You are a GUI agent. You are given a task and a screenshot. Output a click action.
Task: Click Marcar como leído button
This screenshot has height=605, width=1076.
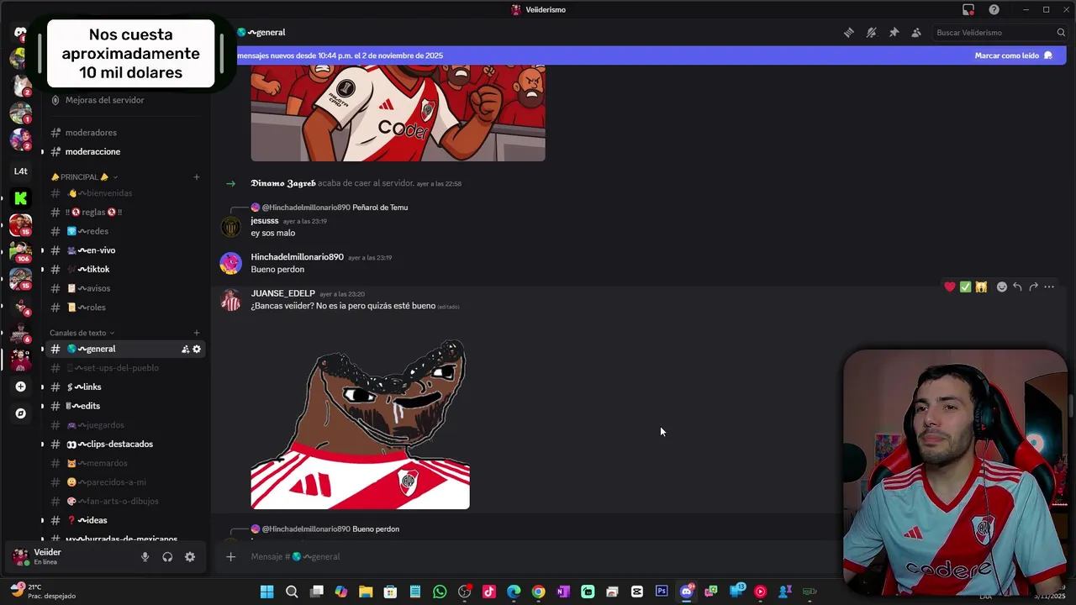click(x=1013, y=55)
